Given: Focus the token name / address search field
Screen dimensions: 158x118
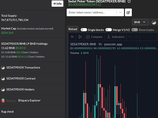Looking at the screenshot, I should [x=91, y=12].
